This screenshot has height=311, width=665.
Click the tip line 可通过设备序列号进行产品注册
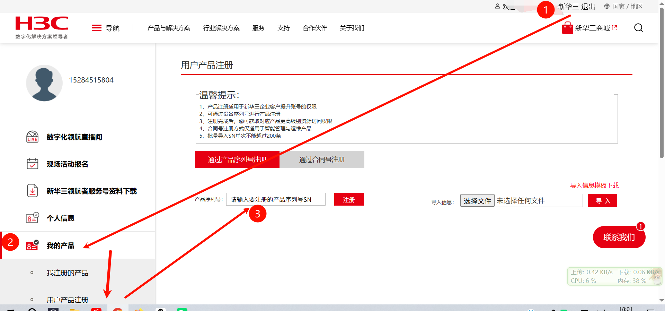pos(240,114)
